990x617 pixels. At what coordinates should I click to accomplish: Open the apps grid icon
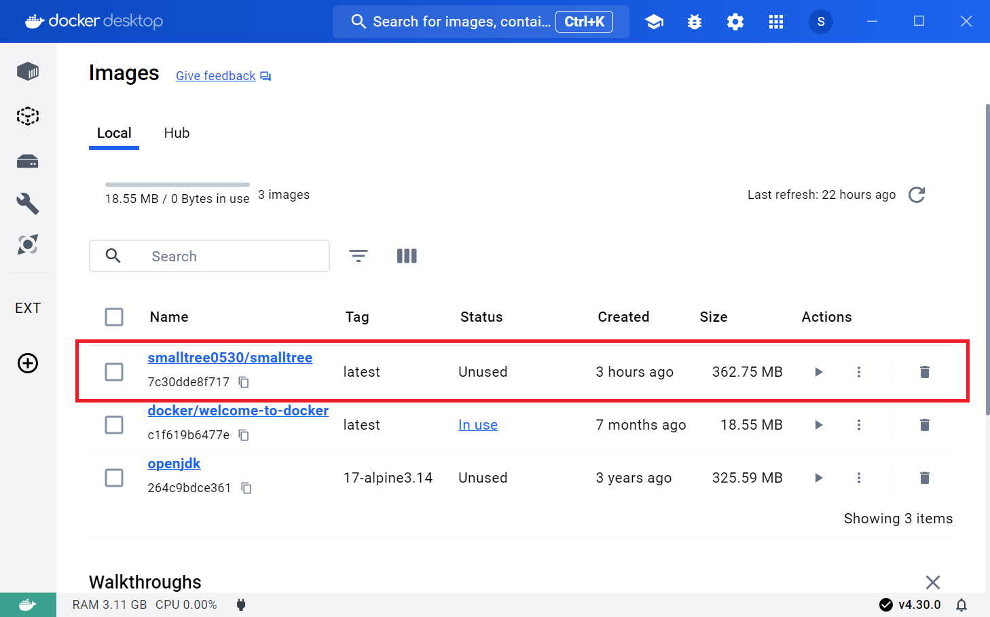point(776,22)
